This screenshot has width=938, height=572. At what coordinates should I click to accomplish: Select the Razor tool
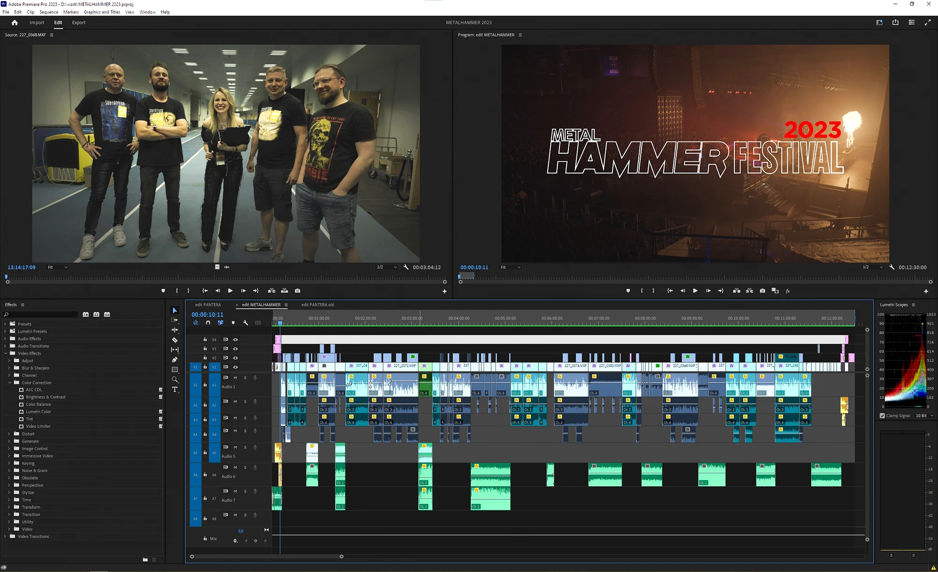click(x=174, y=340)
